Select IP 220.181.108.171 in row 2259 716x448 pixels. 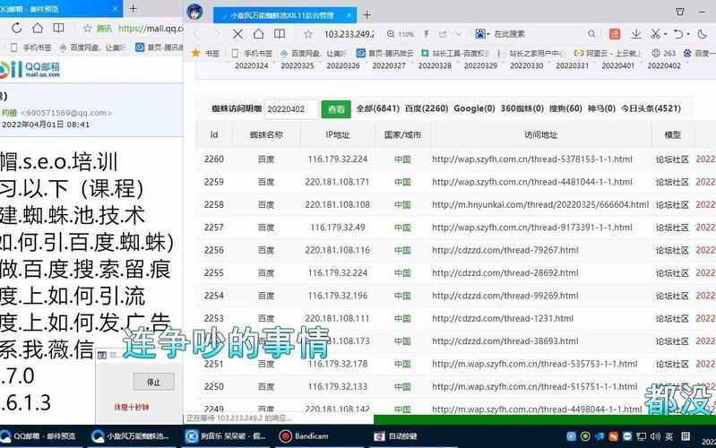[338, 182]
